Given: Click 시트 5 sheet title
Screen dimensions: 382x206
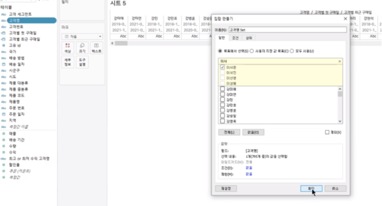Looking at the screenshot, I should click(118, 4).
